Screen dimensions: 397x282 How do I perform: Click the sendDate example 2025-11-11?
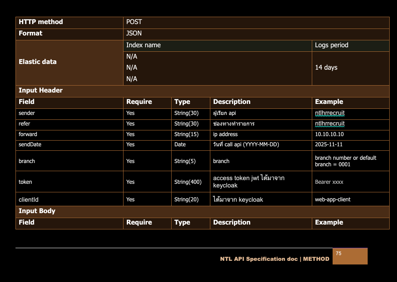click(329, 145)
